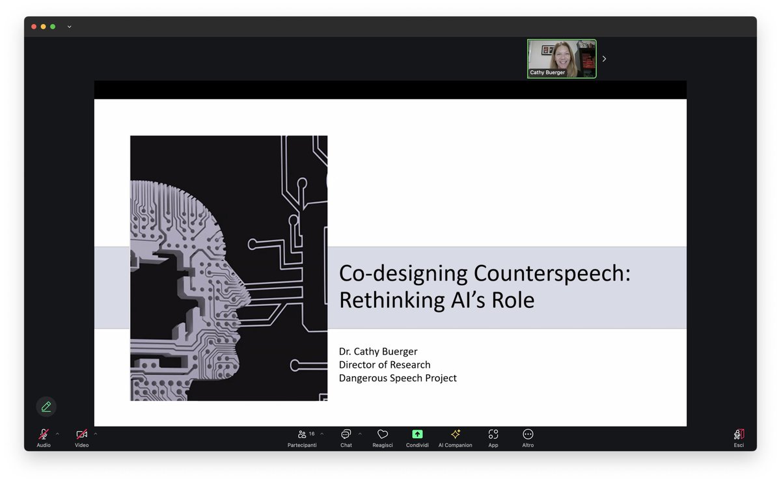Click the text "Director of Research"

click(385, 365)
